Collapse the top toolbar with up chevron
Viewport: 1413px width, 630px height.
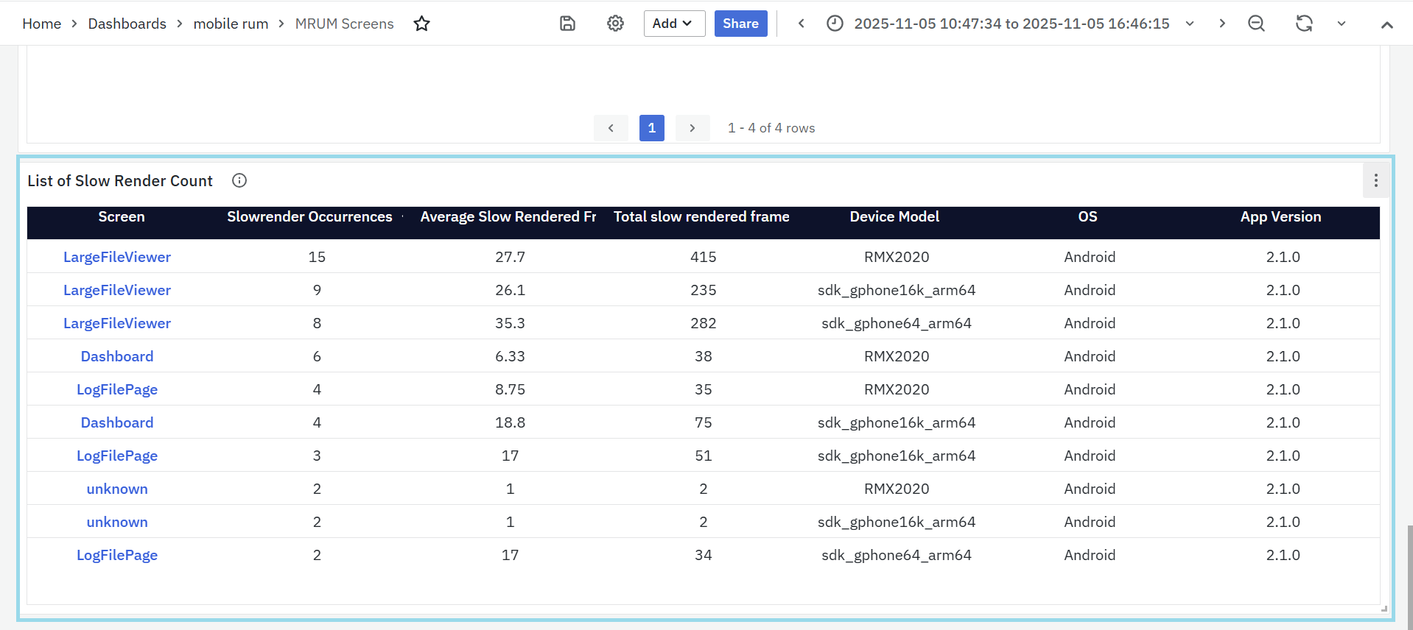point(1386,24)
